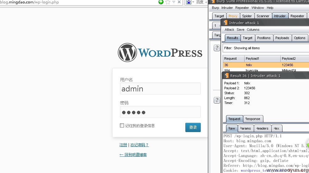This screenshot has width=309, height=173.
Task: Select the truecola result row
Action: (x=266, y=70)
